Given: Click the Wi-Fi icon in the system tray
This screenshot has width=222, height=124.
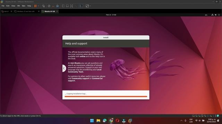Looking at the screenshot, I should tap(196, 121).
